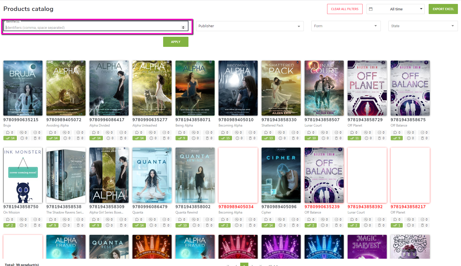The height and width of the screenshot is (266, 461).
Task: Click the wrench counter under The Shadow Ravens Series
Action: (66, 219)
